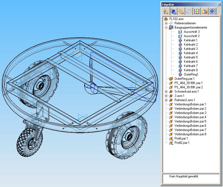
Task: Open the Sensors tab icon
Action: pyautogui.click(x=197, y=11)
